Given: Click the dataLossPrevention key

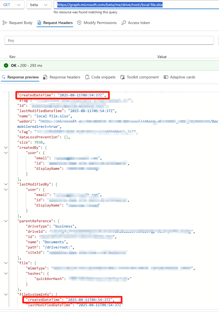Looking at the screenshot, I should pos(39,137).
